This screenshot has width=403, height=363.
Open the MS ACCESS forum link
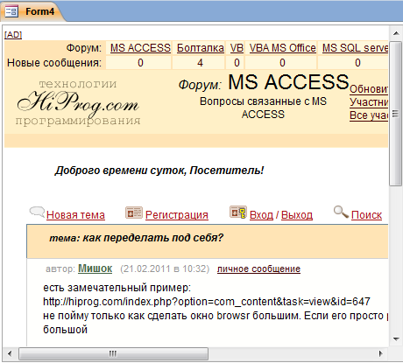pos(140,48)
